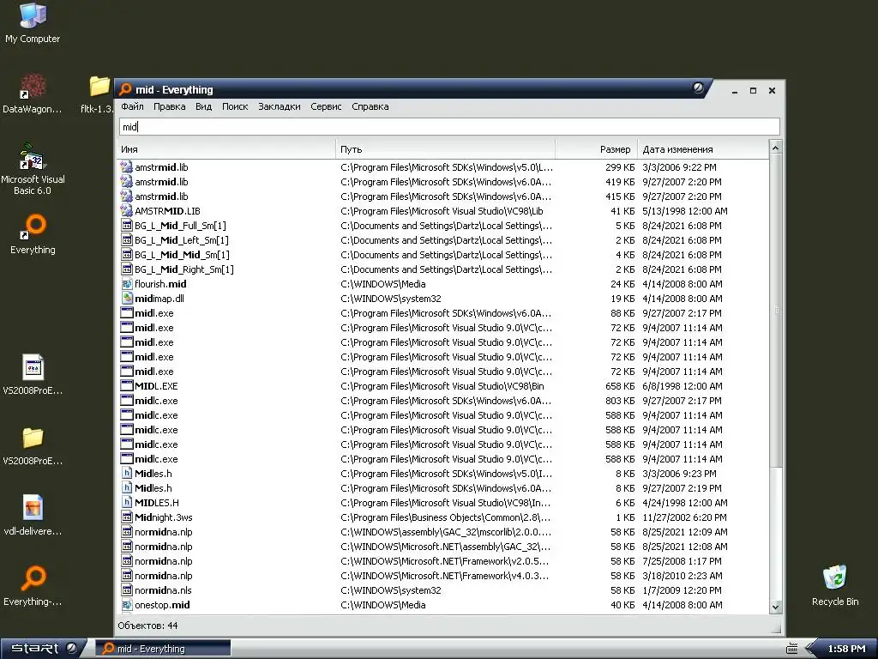Select Midles.h dated 3/3/2006 9:23 PM
Viewport: 878px width, 659px height.
point(153,473)
